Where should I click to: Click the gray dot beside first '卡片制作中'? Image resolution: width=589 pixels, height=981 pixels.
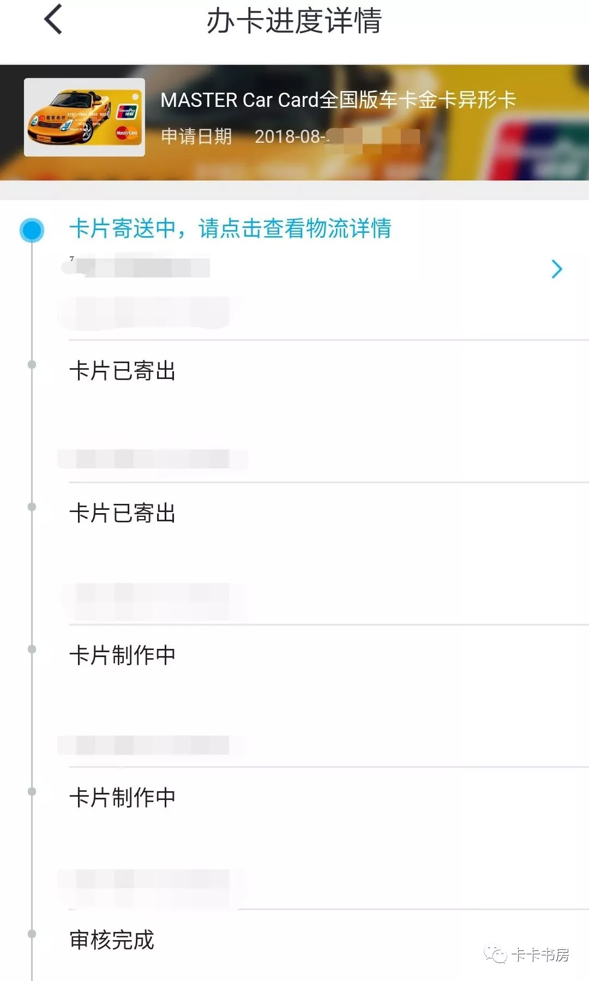coord(32,649)
